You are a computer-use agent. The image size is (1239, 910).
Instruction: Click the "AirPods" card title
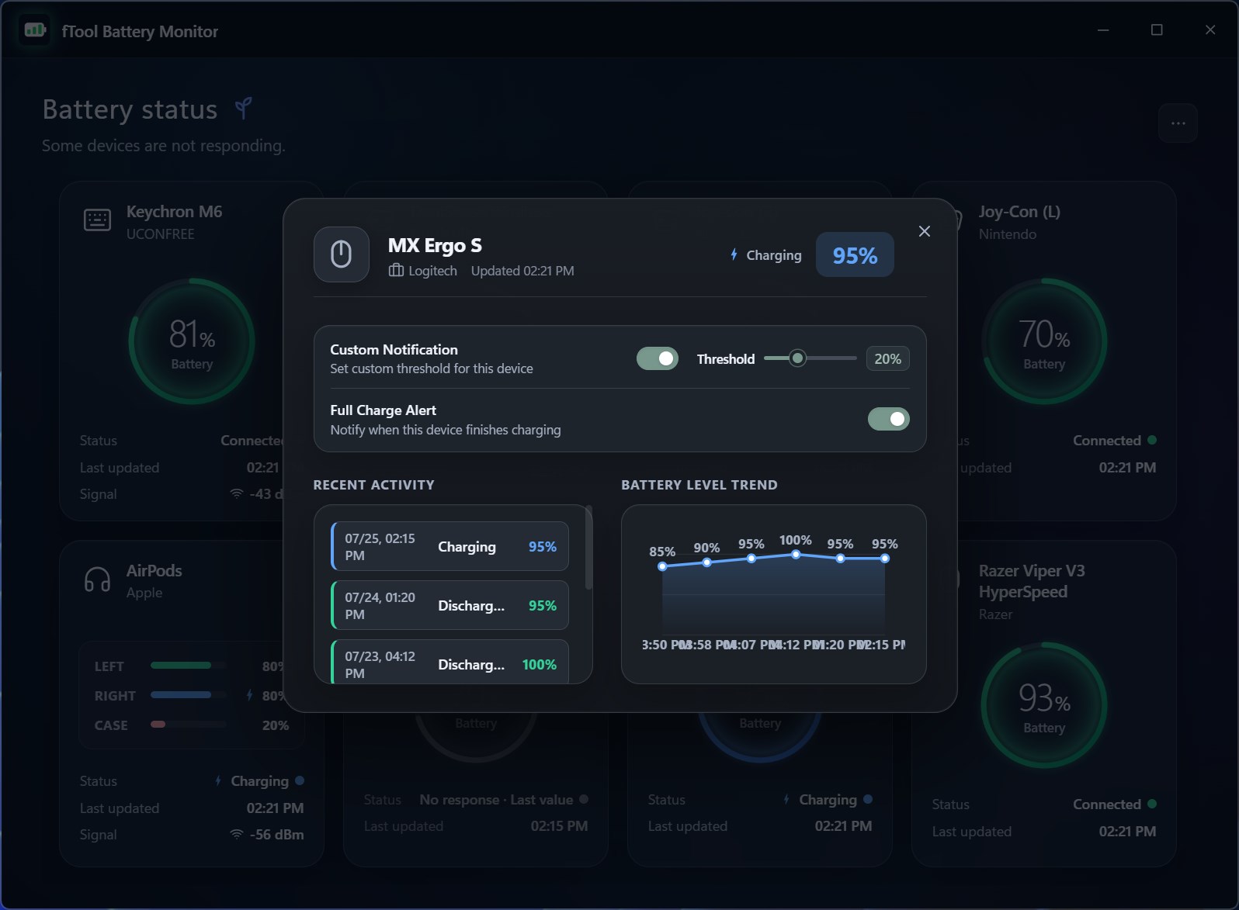[154, 571]
